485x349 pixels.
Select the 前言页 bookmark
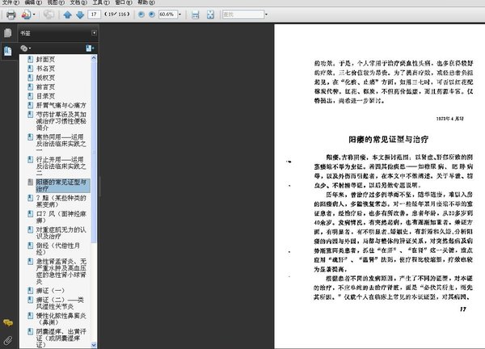click(x=45, y=87)
